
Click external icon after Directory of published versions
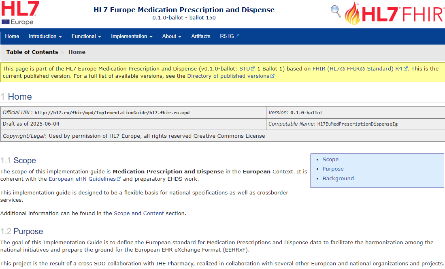point(273,76)
